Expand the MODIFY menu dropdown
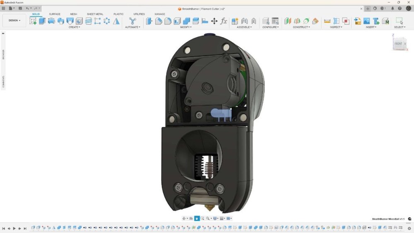This screenshot has height=233, width=414. click(x=186, y=27)
